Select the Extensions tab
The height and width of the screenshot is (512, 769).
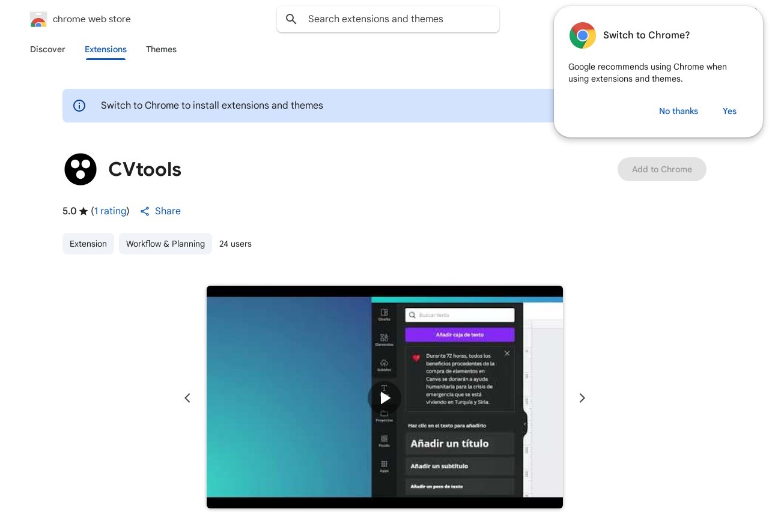click(x=106, y=49)
